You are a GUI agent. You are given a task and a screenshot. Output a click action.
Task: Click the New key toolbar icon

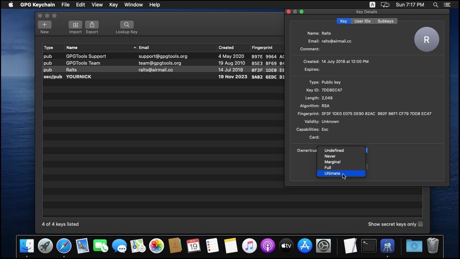(x=44, y=25)
